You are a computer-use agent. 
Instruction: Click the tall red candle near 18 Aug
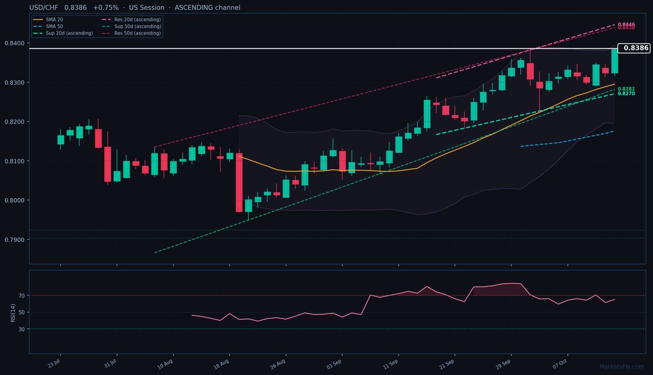click(x=239, y=183)
